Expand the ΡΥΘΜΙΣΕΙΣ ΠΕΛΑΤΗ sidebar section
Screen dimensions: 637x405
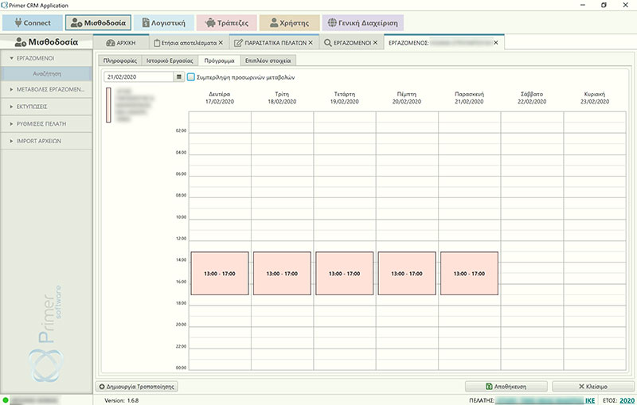(47, 124)
